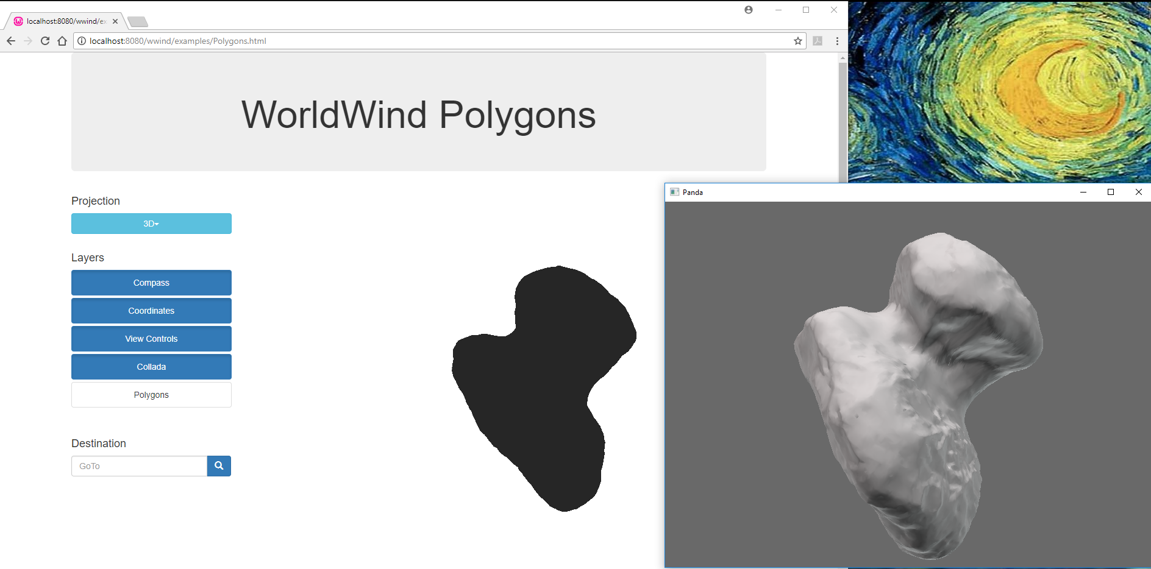This screenshot has width=1151, height=569.
Task: Open Chrome's three-dot menu icon
Action: coord(836,41)
